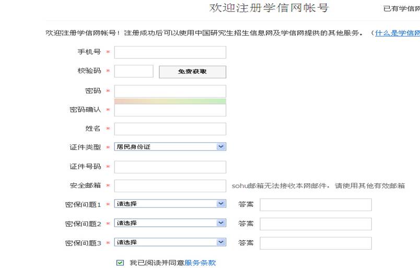420x268 pixels.
Task: Expand the 密保问题2 dropdown
Action: 170,223
